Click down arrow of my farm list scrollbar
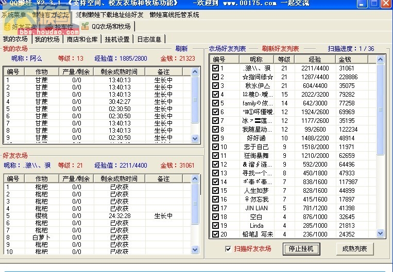This screenshot has height=272, width=393. pos(195,138)
